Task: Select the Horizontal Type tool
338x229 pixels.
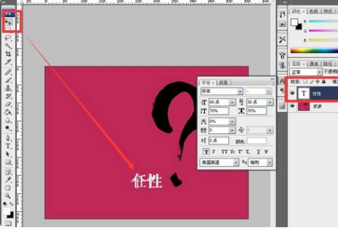Action: point(8,146)
